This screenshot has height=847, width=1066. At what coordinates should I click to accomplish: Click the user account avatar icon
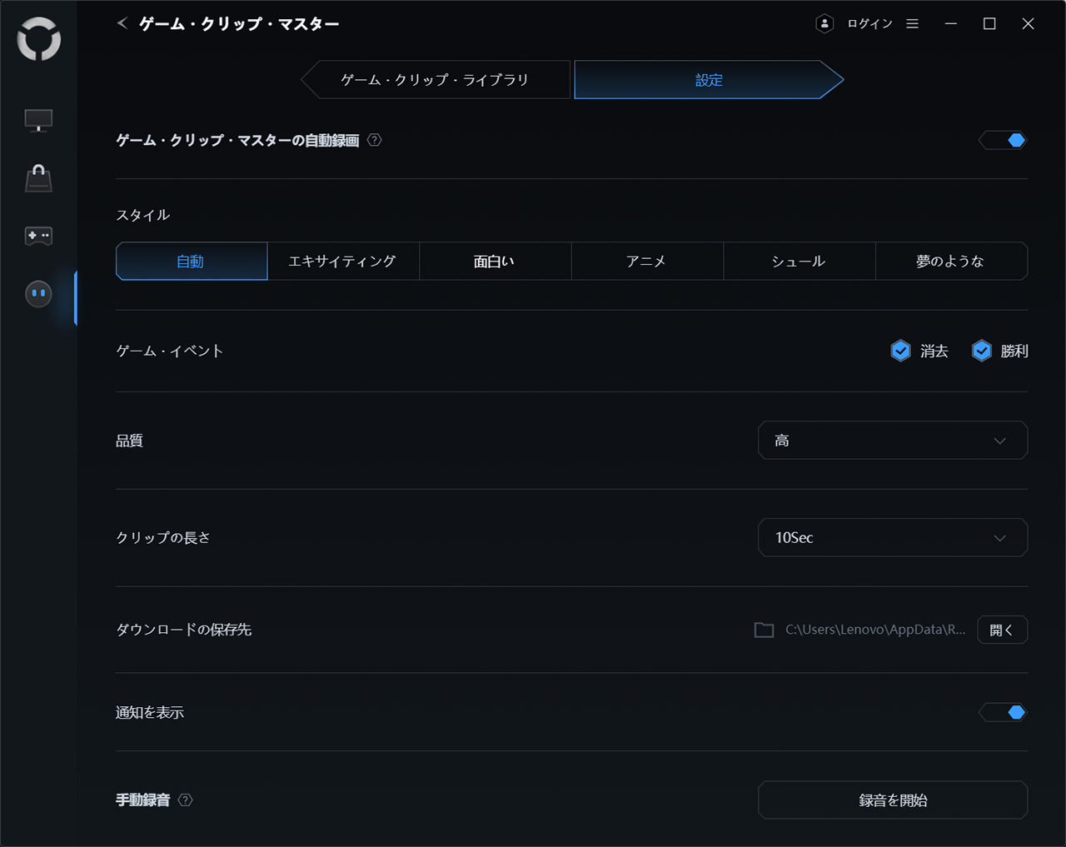pyautogui.click(x=824, y=23)
